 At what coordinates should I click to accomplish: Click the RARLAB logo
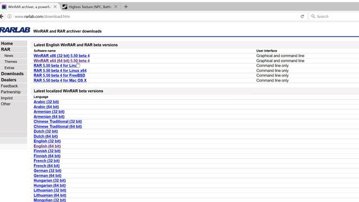click(x=15, y=30)
